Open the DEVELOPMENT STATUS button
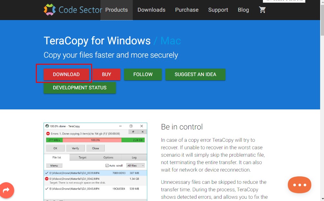The image size is (324, 201). click(x=80, y=88)
